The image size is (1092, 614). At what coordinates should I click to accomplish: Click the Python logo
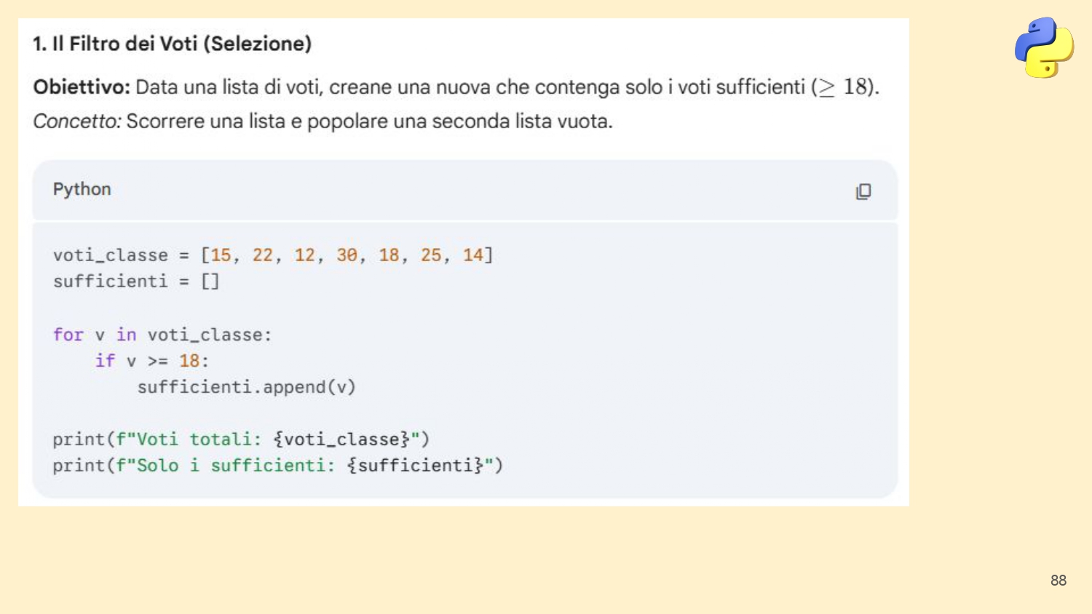click(x=1044, y=48)
